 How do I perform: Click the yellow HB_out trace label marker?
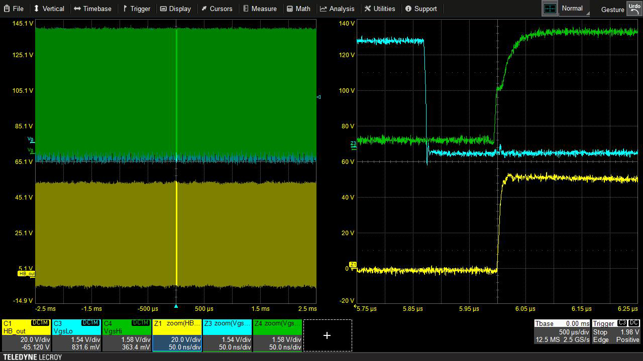click(x=27, y=274)
